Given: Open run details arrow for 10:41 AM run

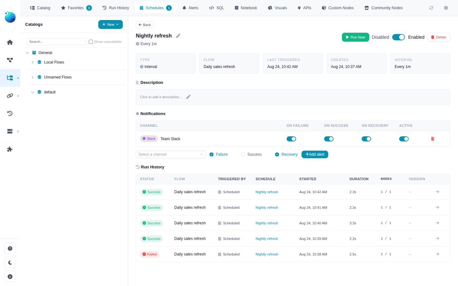Looking at the screenshot, I should (437, 208).
